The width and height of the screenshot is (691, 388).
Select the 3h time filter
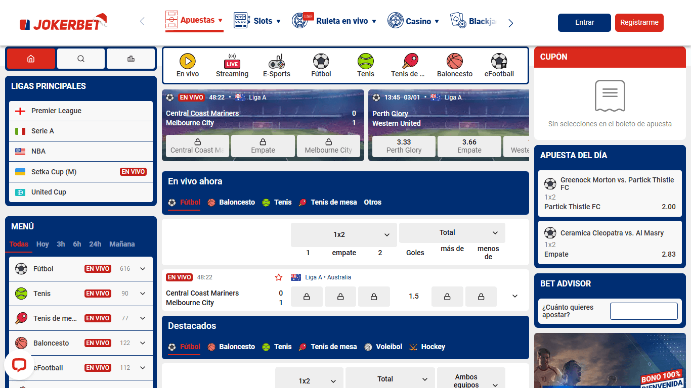[x=61, y=244]
